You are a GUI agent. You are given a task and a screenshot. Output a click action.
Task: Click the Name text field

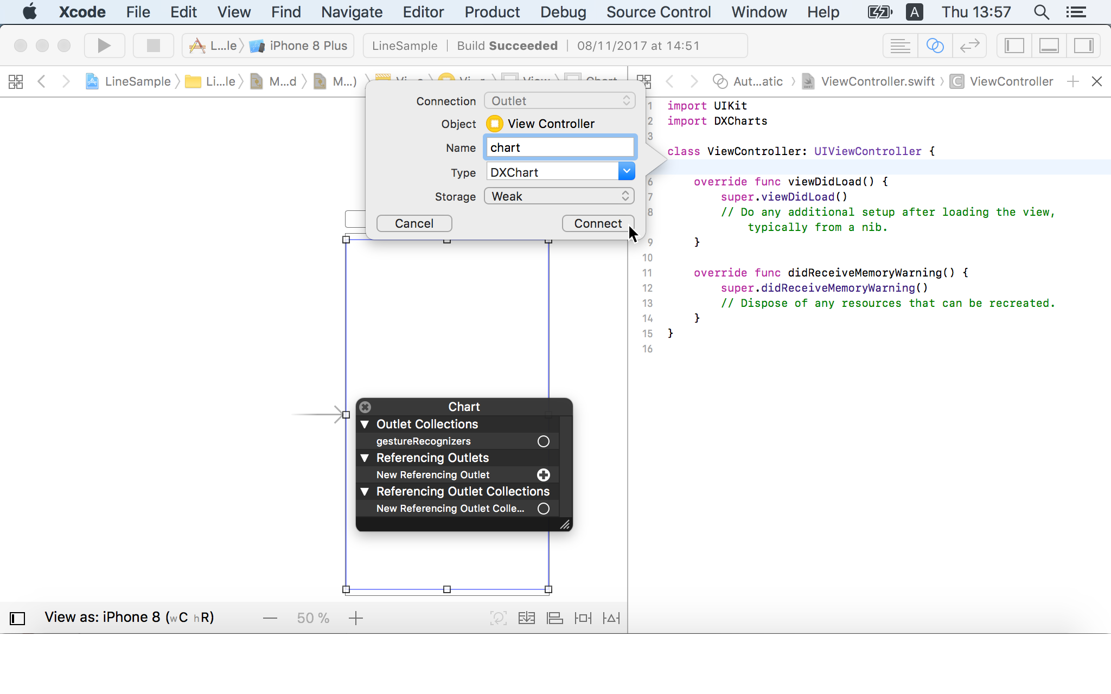pos(559,147)
